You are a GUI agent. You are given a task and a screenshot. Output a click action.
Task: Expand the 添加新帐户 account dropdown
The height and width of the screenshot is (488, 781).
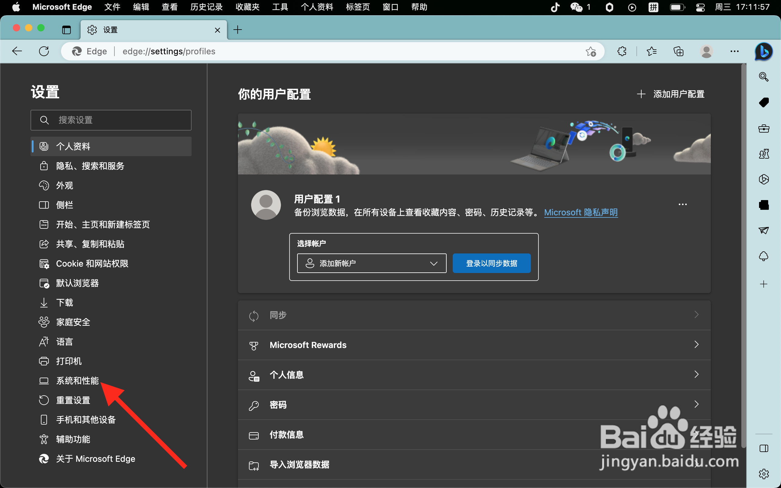(371, 263)
